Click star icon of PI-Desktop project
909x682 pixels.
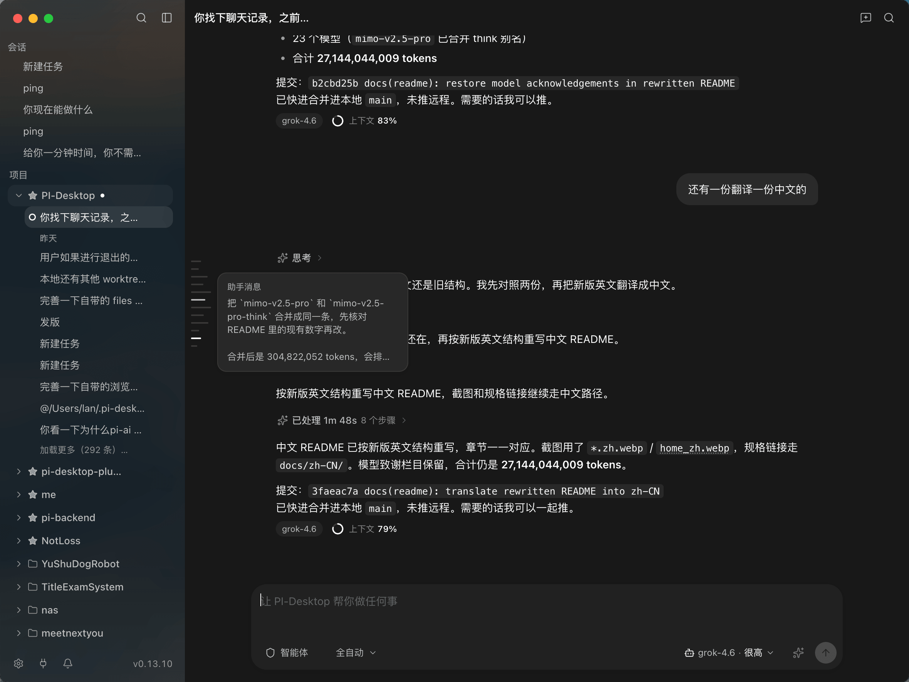coord(33,196)
